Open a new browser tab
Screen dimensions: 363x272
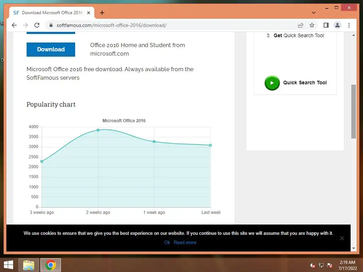102,13
